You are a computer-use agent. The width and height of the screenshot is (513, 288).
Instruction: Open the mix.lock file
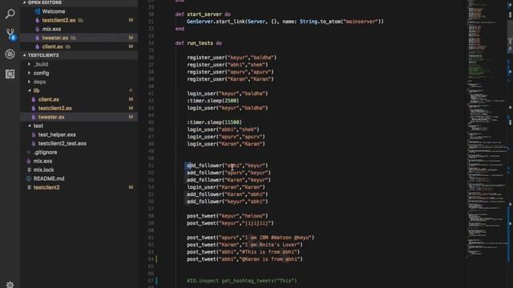pyautogui.click(x=43, y=170)
